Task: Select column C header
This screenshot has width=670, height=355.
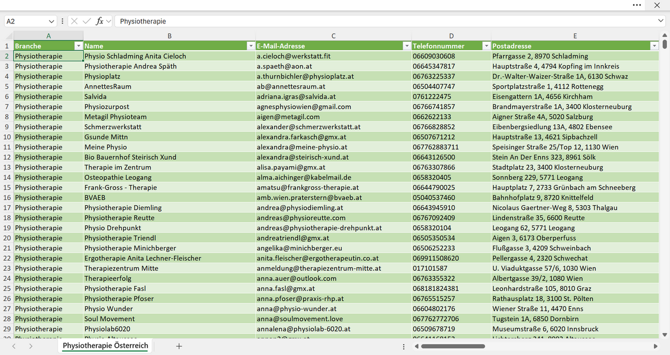Action: 333,36
